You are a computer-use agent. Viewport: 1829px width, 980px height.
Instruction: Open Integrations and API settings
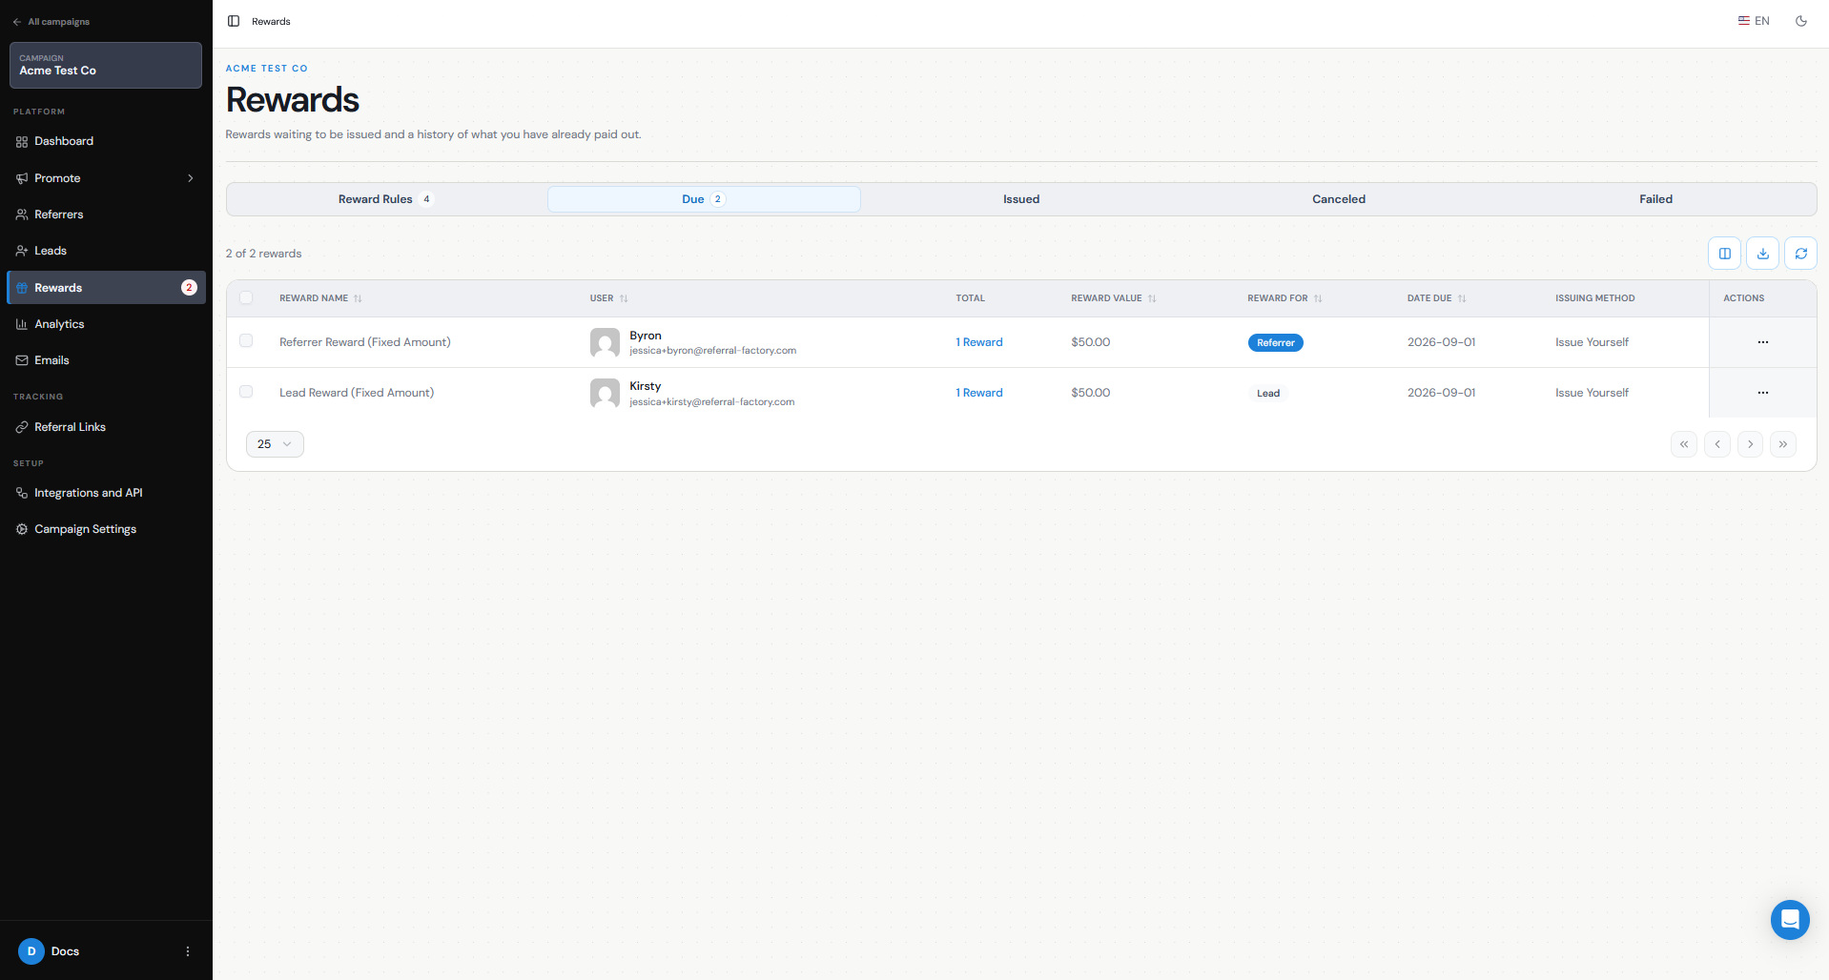(x=106, y=493)
